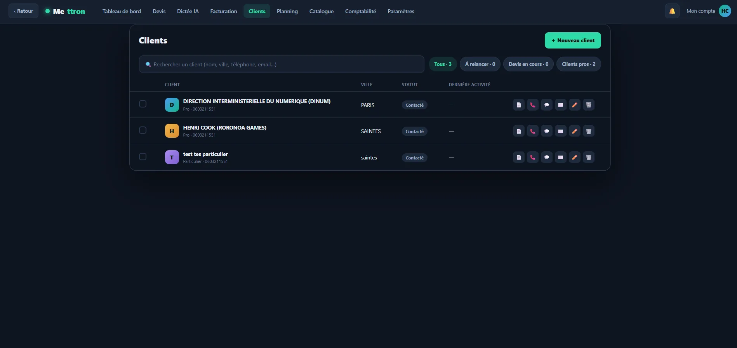
Task: Click the H avatar for Henri Cook
Action: (172, 131)
